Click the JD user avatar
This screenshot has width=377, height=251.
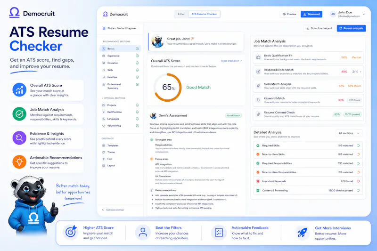tap(333, 14)
